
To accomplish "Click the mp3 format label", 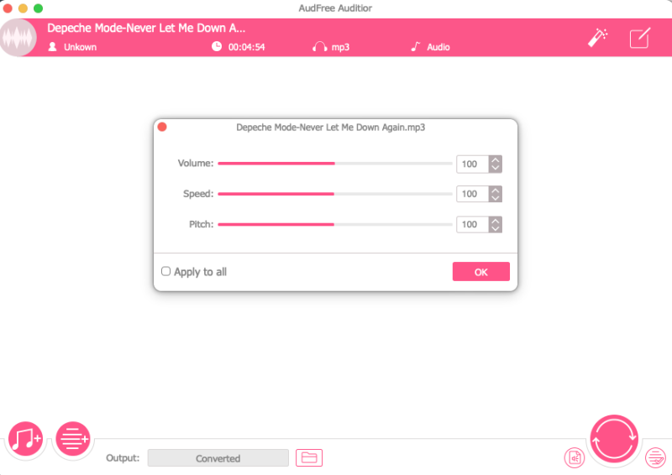I will (340, 47).
